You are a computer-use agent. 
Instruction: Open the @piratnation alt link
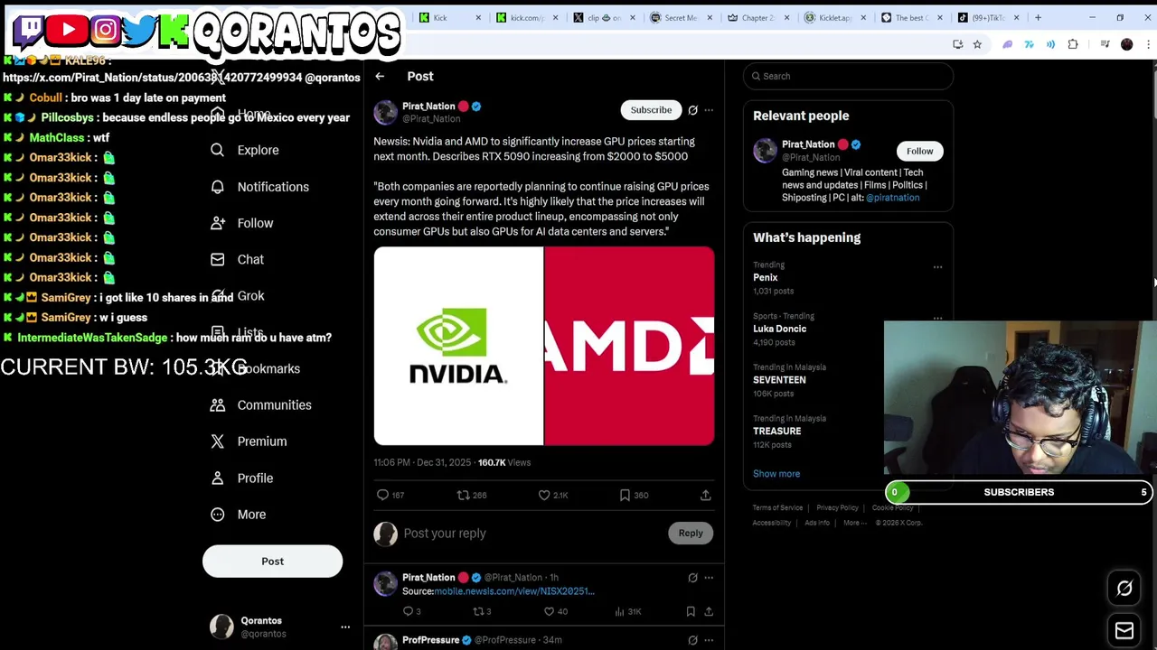coord(892,198)
